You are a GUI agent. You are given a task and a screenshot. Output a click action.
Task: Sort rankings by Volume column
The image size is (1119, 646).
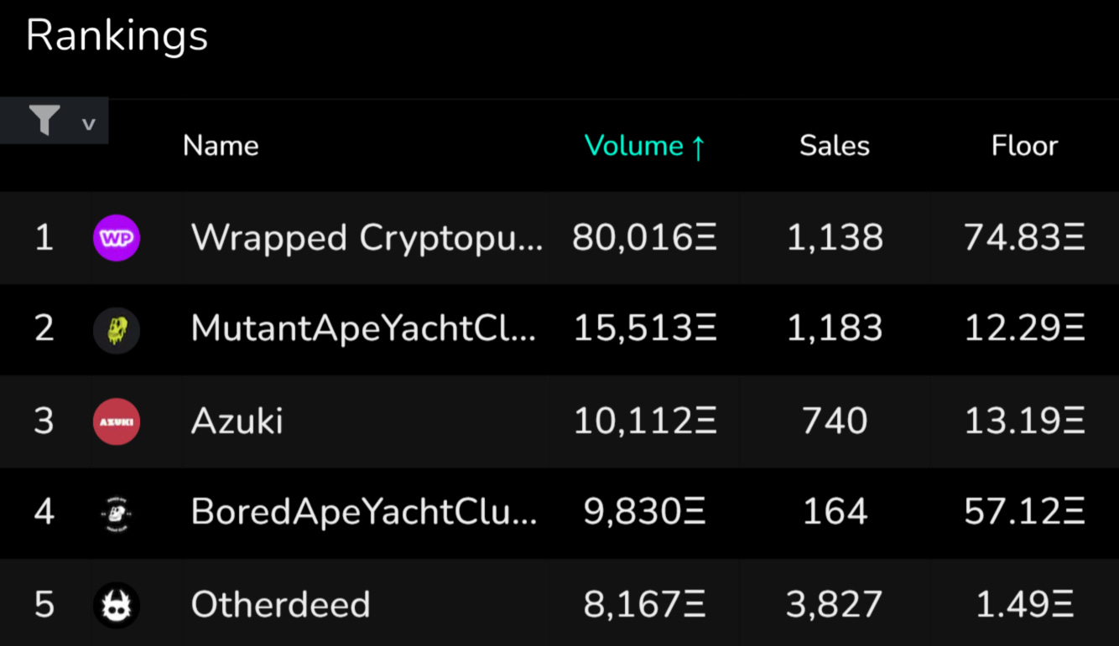click(644, 146)
